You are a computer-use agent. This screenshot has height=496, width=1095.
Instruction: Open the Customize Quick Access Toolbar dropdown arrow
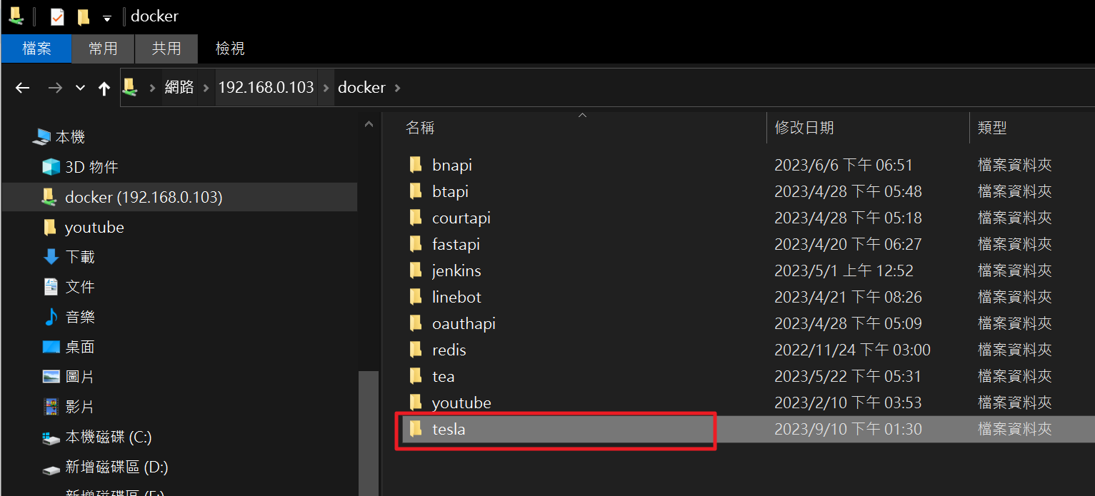click(x=107, y=18)
